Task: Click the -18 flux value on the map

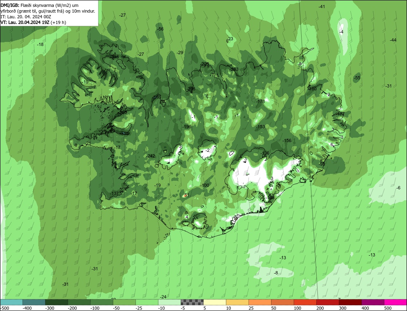Action: click(40, 44)
